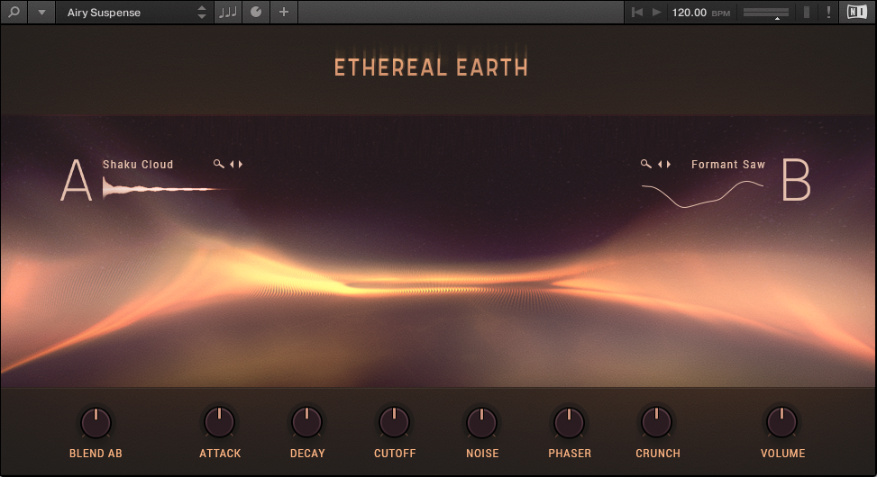The height and width of the screenshot is (477, 877).
Task: Click the BLEND AB knob
Action: pyautogui.click(x=96, y=422)
